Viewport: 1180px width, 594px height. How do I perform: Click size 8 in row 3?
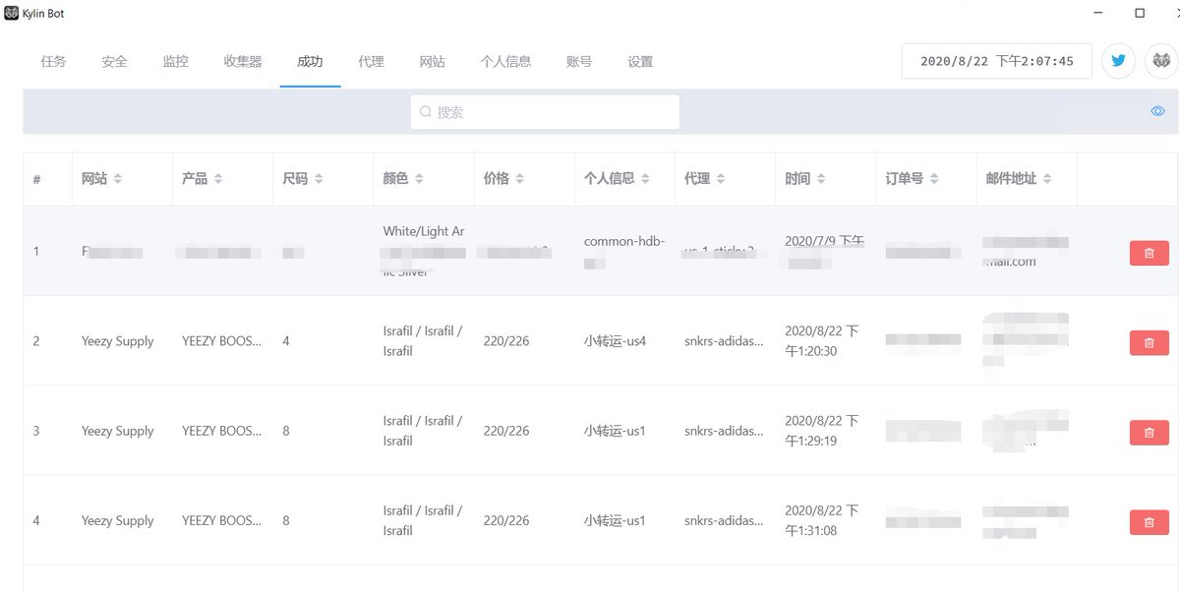point(286,431)
